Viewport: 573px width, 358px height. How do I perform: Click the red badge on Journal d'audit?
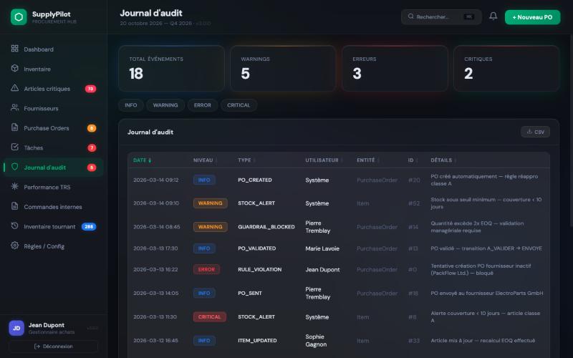(92, 168)
